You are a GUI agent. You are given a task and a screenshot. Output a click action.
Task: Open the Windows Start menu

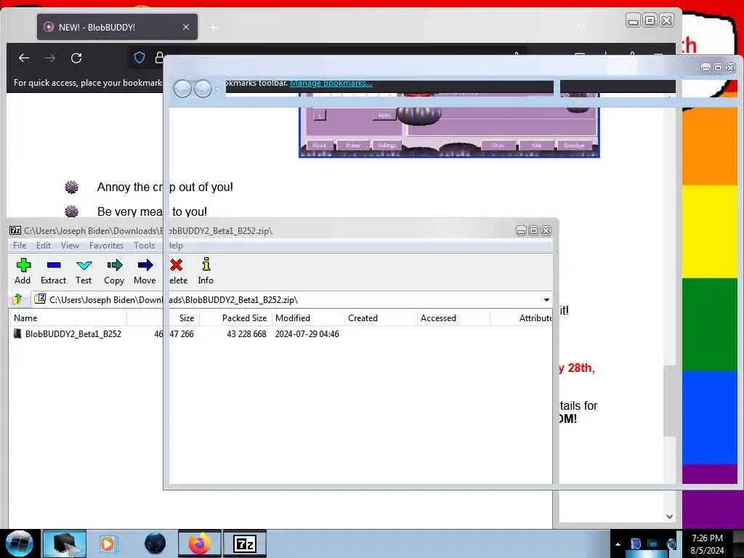(19, 543)
